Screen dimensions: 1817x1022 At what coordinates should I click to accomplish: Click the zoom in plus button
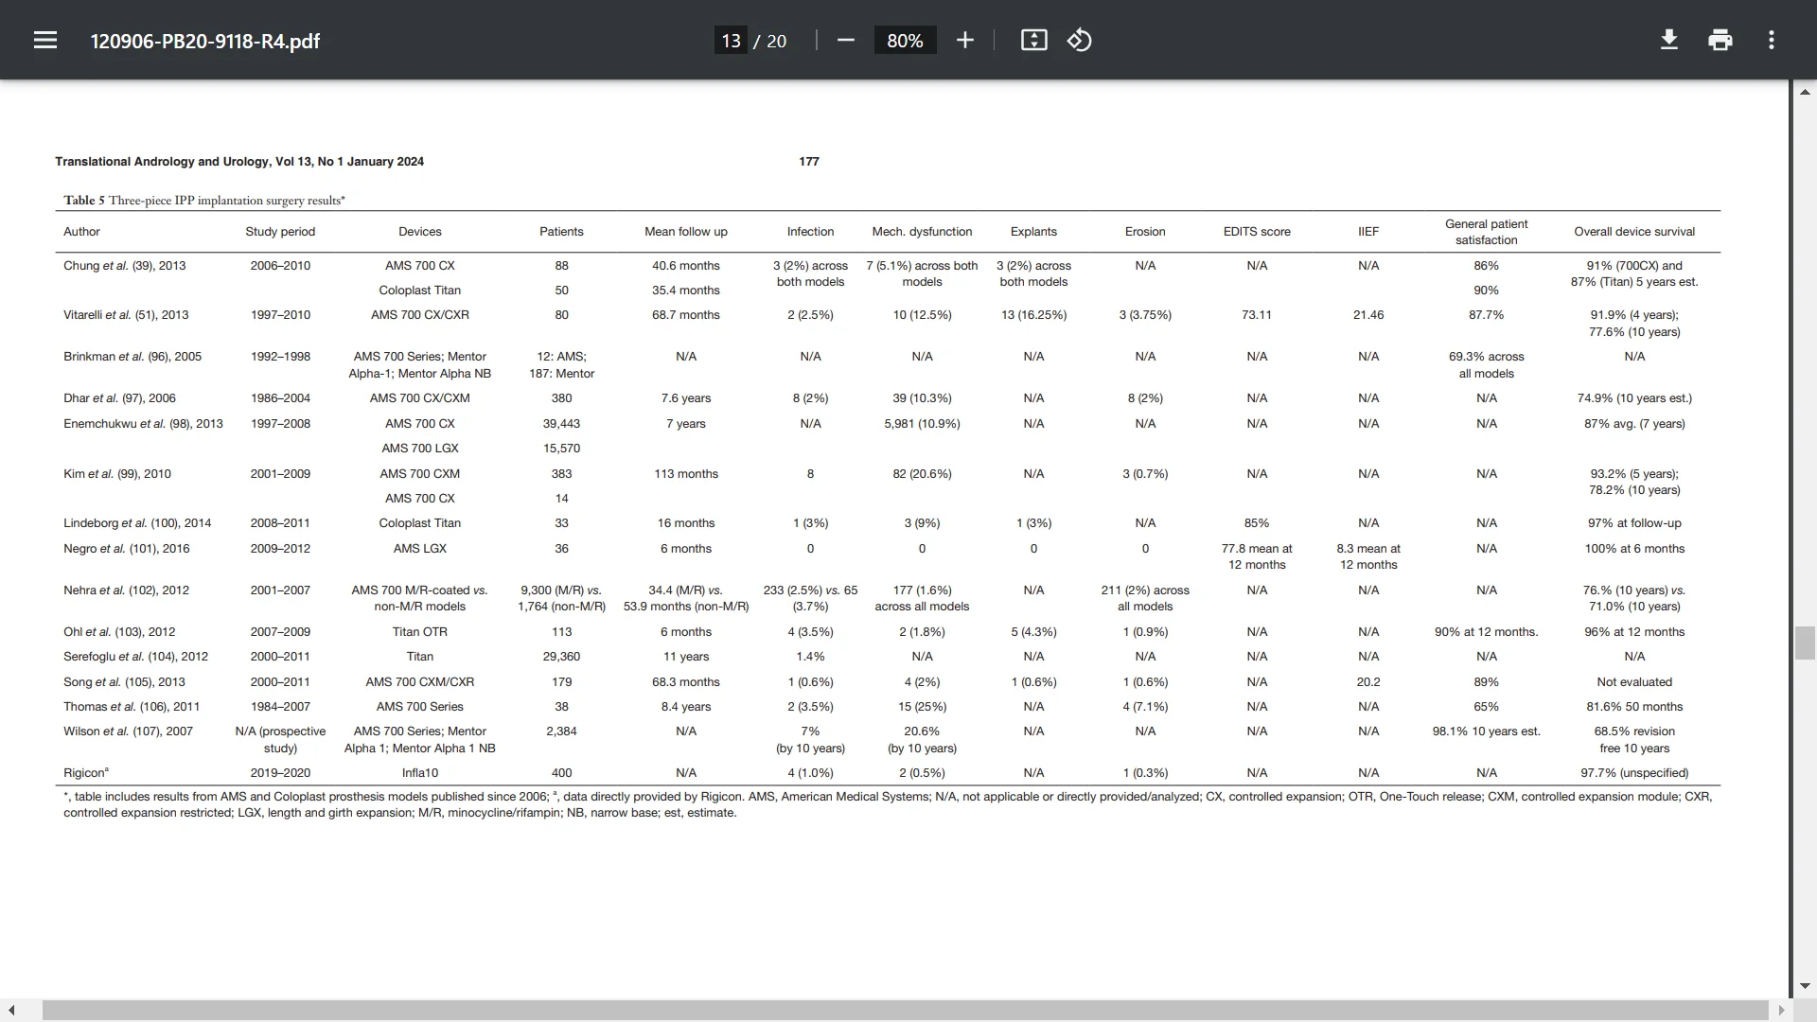[x=964, y=40]
